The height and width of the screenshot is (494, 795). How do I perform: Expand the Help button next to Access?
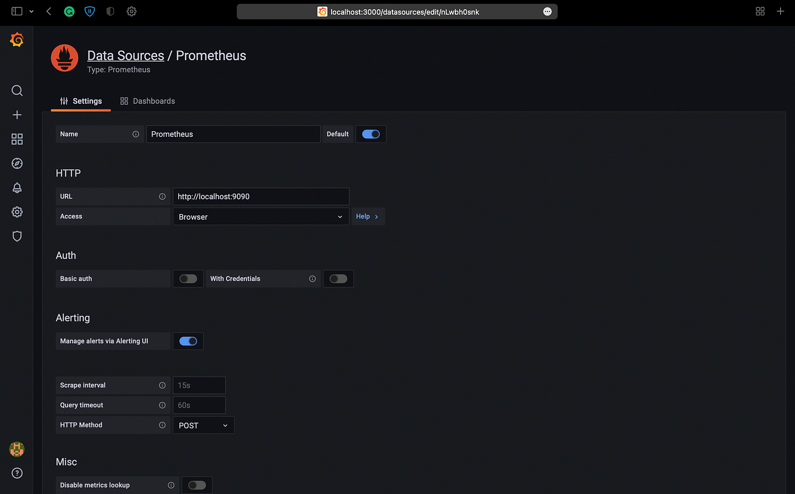(367, 216)
